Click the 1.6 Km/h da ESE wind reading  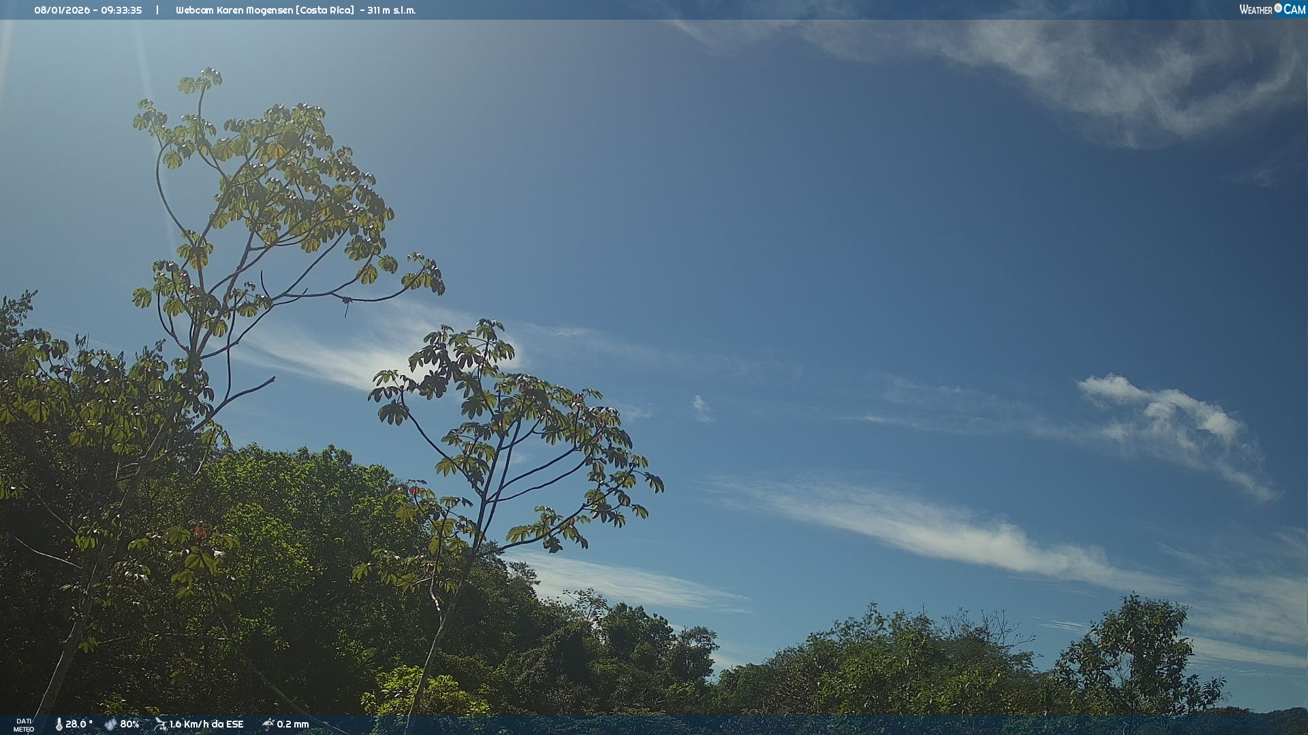[x=206, y=724]
